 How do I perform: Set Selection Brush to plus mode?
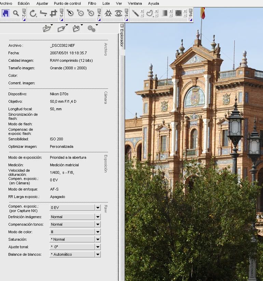tap(142, 11)
